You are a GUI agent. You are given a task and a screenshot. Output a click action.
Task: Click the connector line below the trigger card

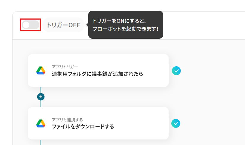point(41,90)
